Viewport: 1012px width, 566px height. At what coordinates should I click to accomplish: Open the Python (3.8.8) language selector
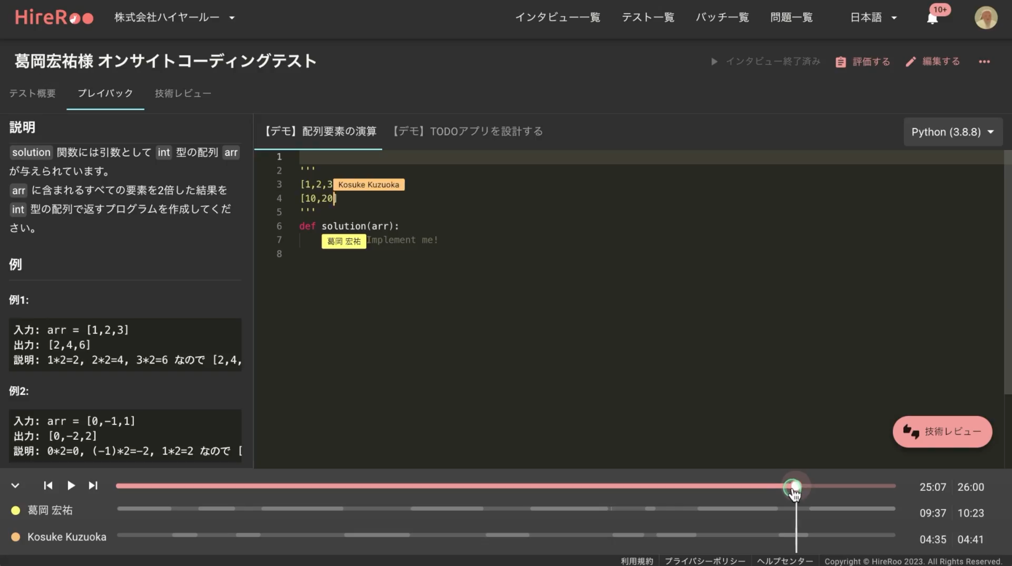point(953,132)
